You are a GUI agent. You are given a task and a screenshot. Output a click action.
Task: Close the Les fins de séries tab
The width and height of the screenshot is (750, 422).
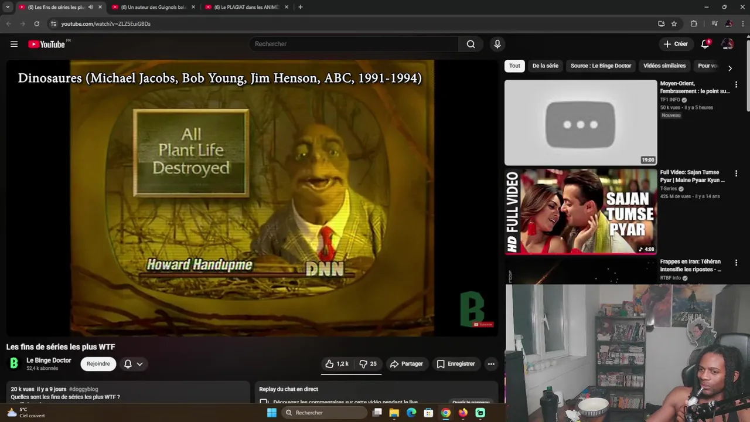click(x=100, y=7)
